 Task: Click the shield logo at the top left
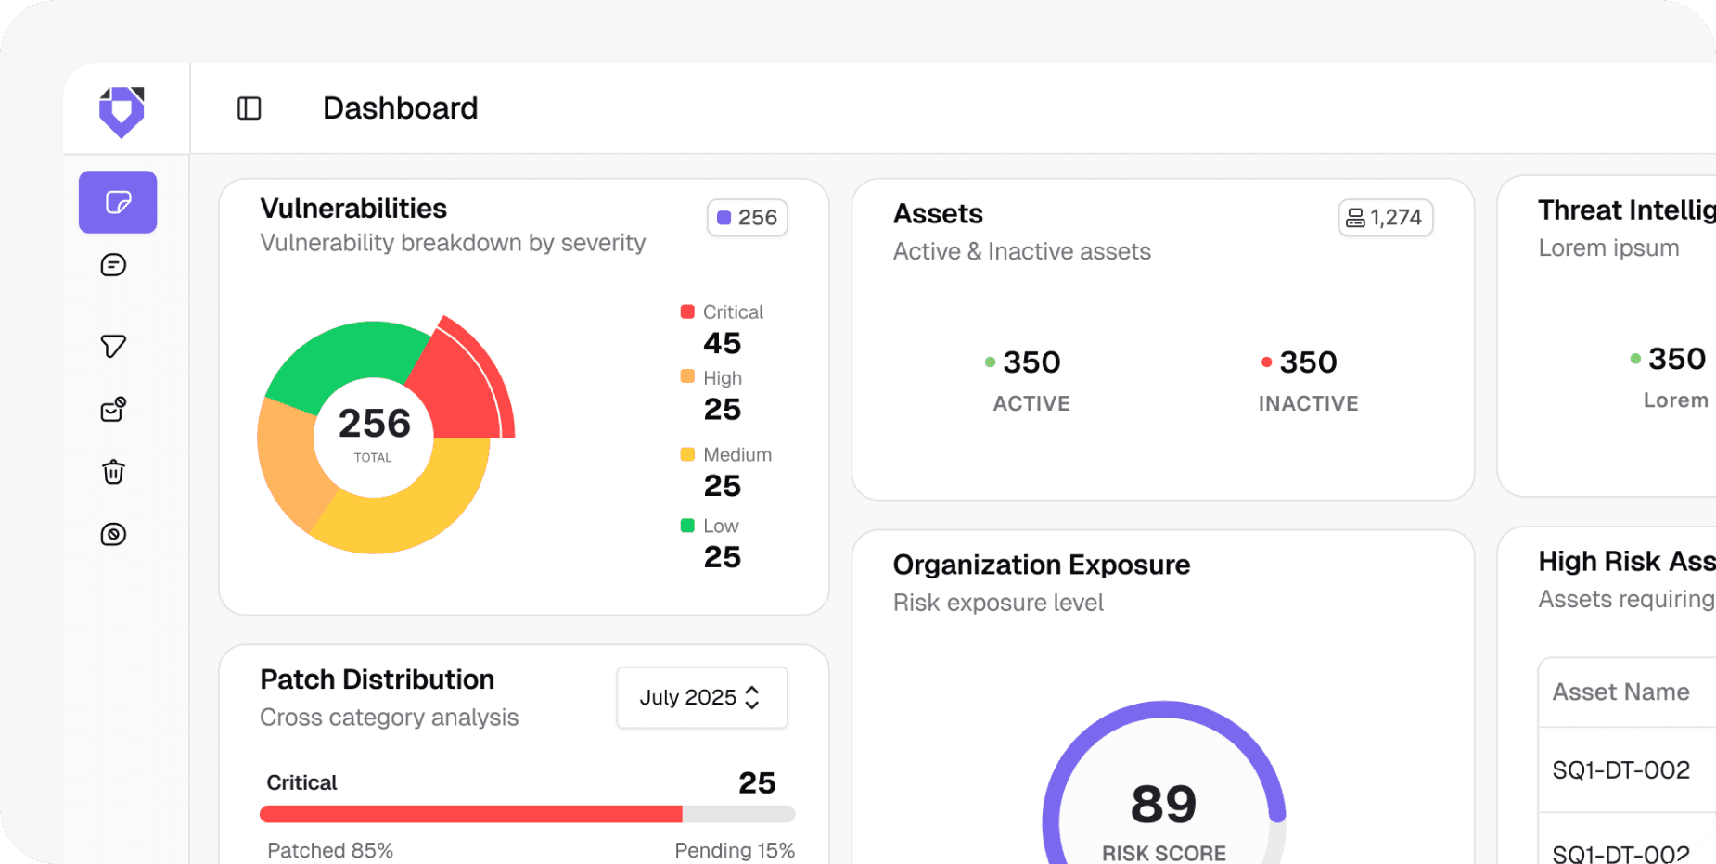[x=121, y=110]
